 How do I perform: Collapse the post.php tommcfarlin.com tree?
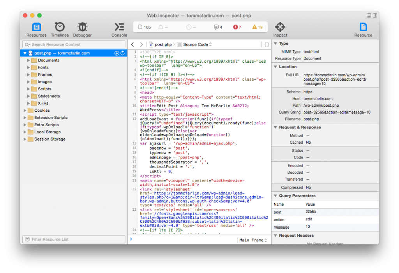click(25, 53)
